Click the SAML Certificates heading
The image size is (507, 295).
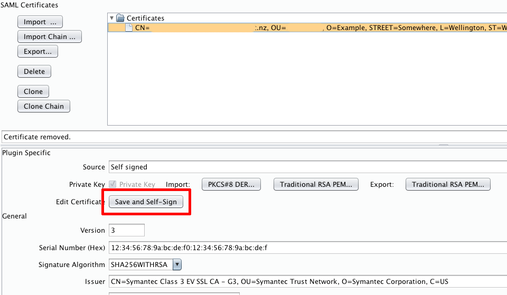click(29, 5)
